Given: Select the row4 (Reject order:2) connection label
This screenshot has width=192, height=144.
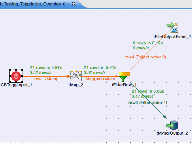Looking at the screenshot, I should 145,57.
